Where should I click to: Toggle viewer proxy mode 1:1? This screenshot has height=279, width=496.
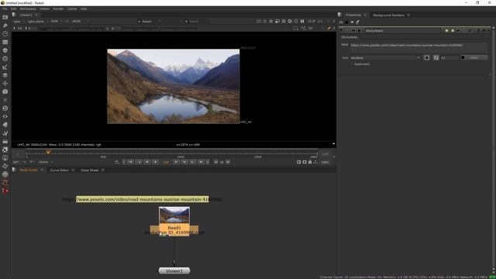[320, 21]
